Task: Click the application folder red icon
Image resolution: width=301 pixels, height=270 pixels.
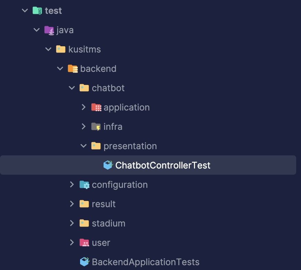Action: click(x=96, y=107)
